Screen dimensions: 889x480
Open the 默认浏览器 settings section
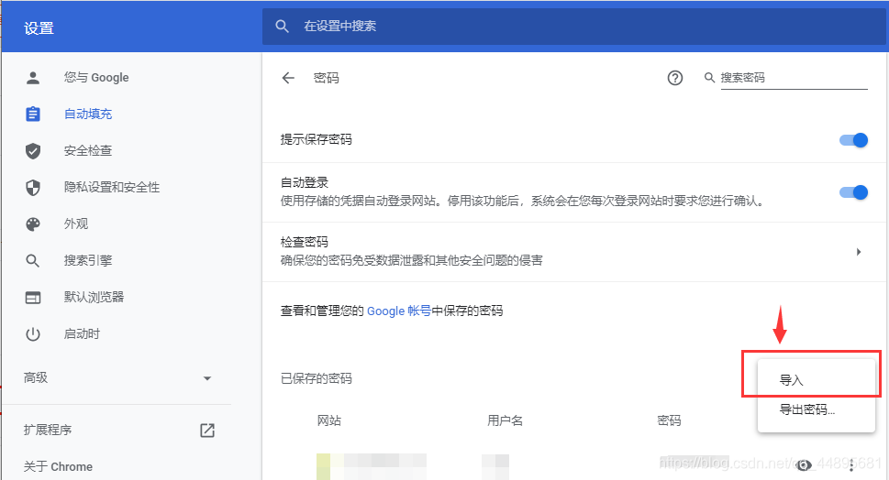coord(94,297)
